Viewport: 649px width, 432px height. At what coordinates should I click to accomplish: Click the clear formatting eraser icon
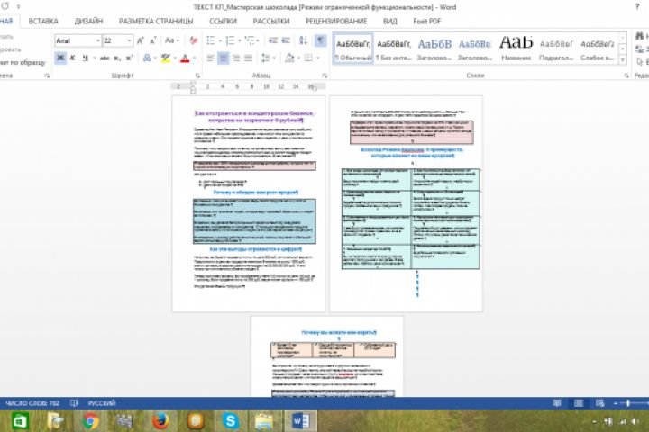pos(193,40)
